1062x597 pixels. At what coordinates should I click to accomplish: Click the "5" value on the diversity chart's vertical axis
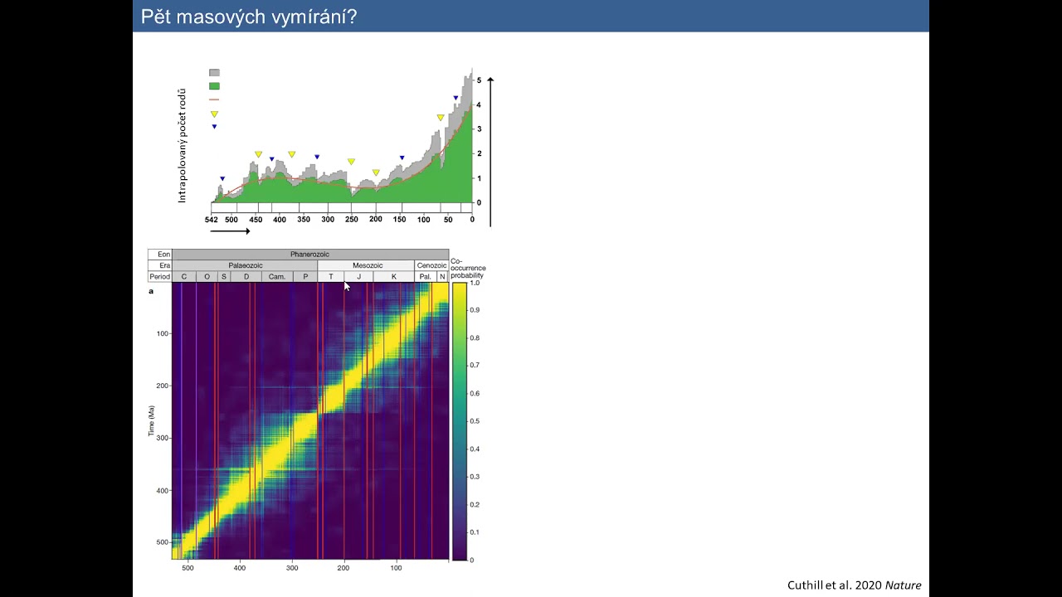coord(480,80)
